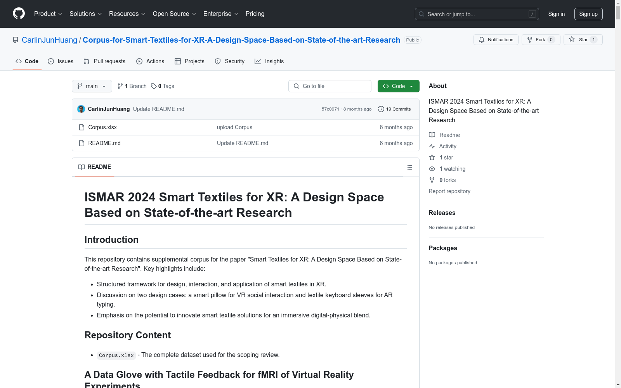The height and width of the screenshot is (388, 621).
Task: Click the fork icon next to 0 forks
Action: (432, 180)
